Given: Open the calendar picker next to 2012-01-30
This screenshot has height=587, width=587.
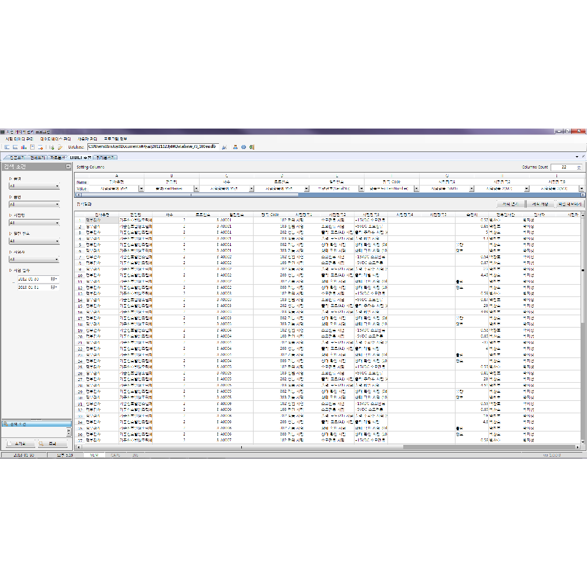Looking at the screenshot, I should click(53, 279).
